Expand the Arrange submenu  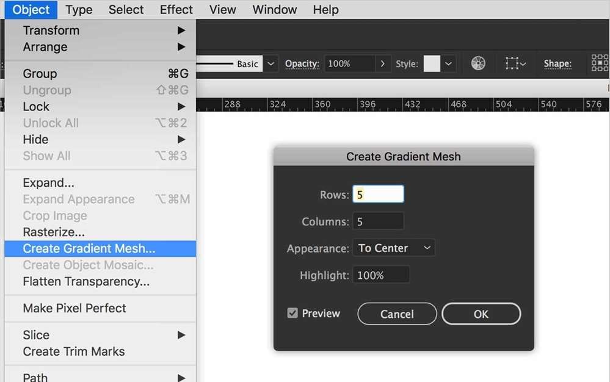point(100,47)
